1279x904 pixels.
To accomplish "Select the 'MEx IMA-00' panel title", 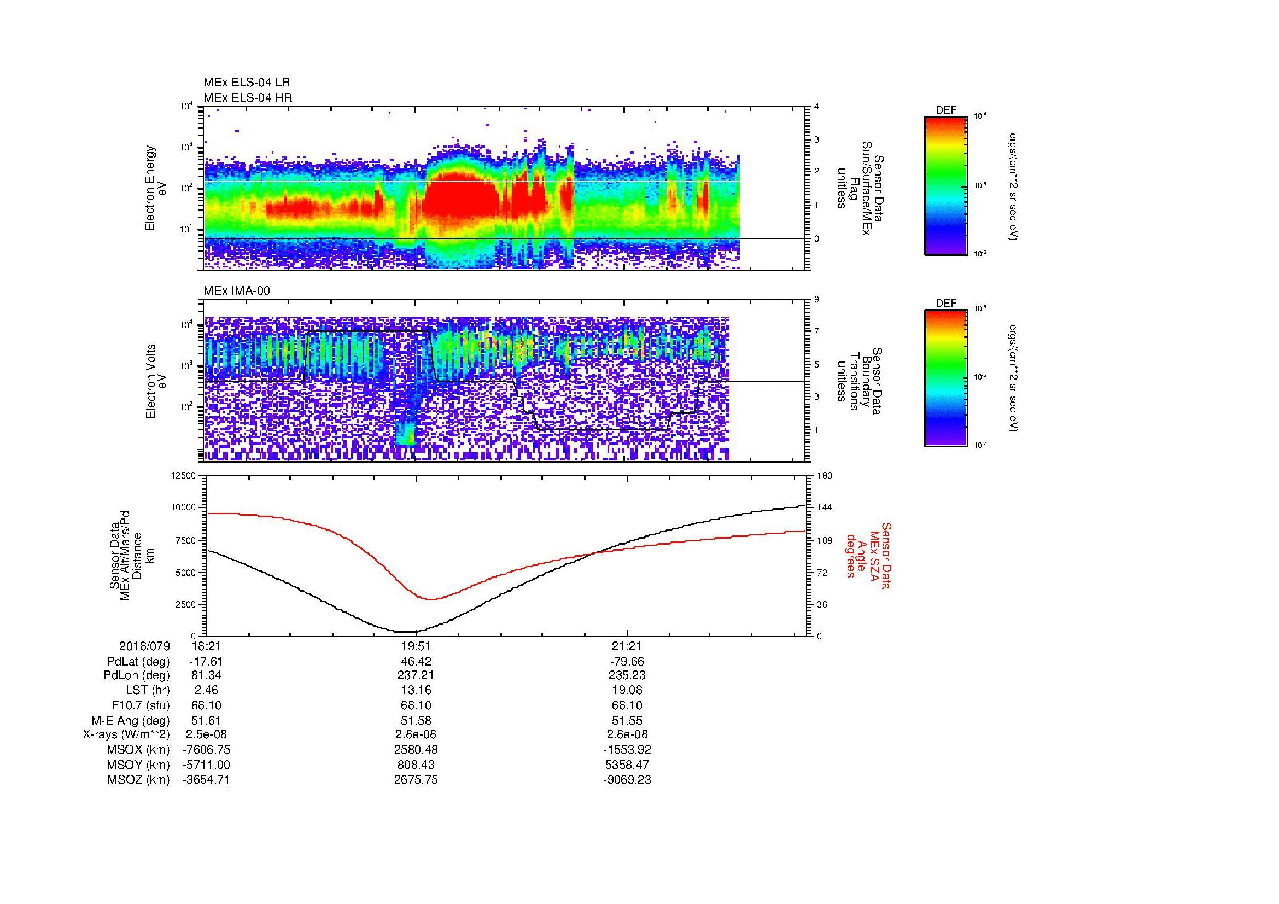I will (237, 291).
